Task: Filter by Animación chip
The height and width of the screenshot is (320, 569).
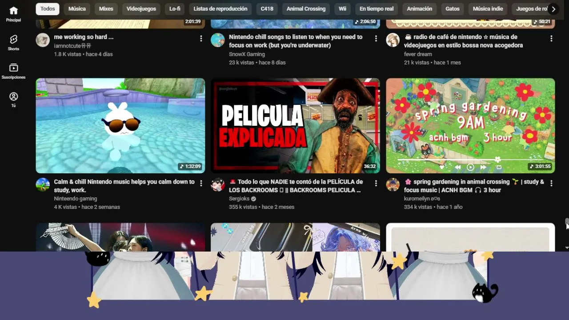Action: coord(420,9)
